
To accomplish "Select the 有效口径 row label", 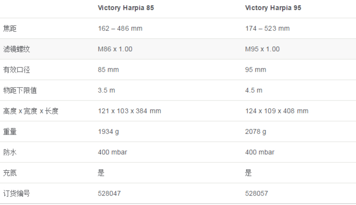I will pyautogui.click(x=17, y=70).
